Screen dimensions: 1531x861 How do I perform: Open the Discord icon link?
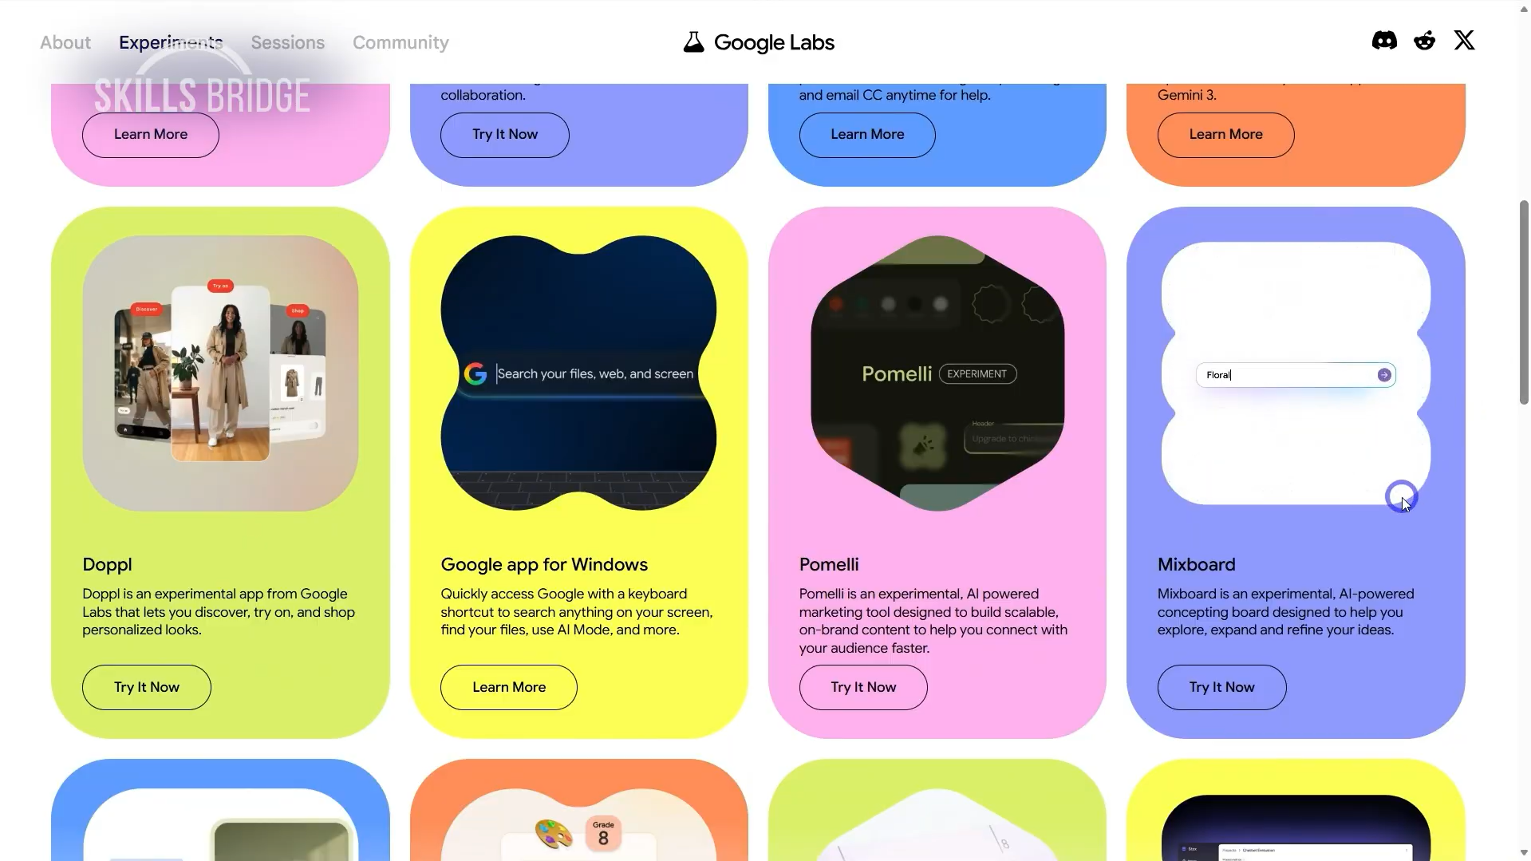point(1384,41)
